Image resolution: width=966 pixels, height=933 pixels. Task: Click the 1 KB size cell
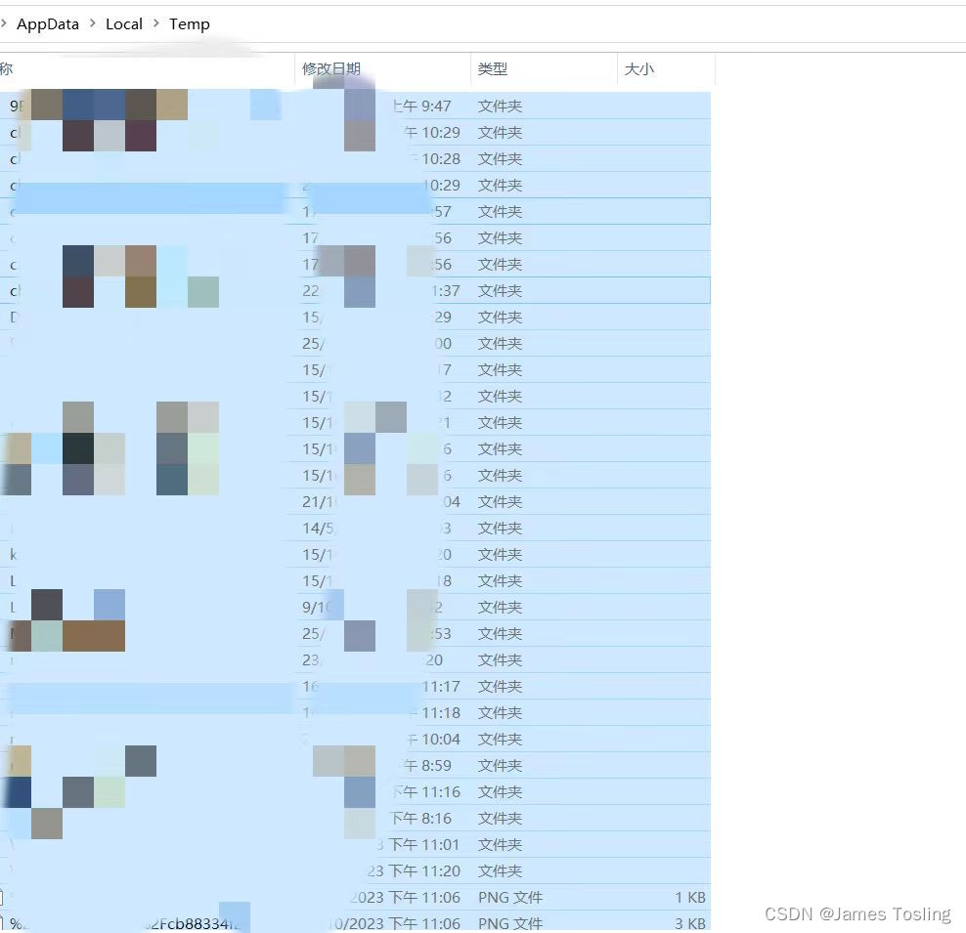click(x=690, y=897)
